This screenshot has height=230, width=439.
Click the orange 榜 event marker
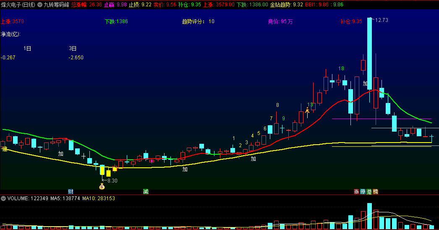pyautogui.click(x=376, y=192)
